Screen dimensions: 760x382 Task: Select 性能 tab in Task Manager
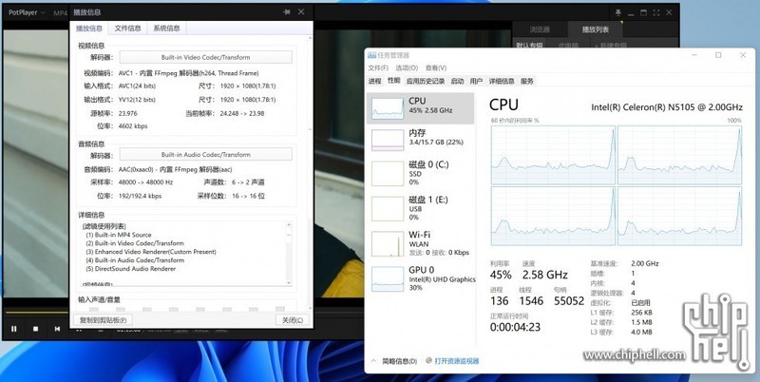[394, 81]
